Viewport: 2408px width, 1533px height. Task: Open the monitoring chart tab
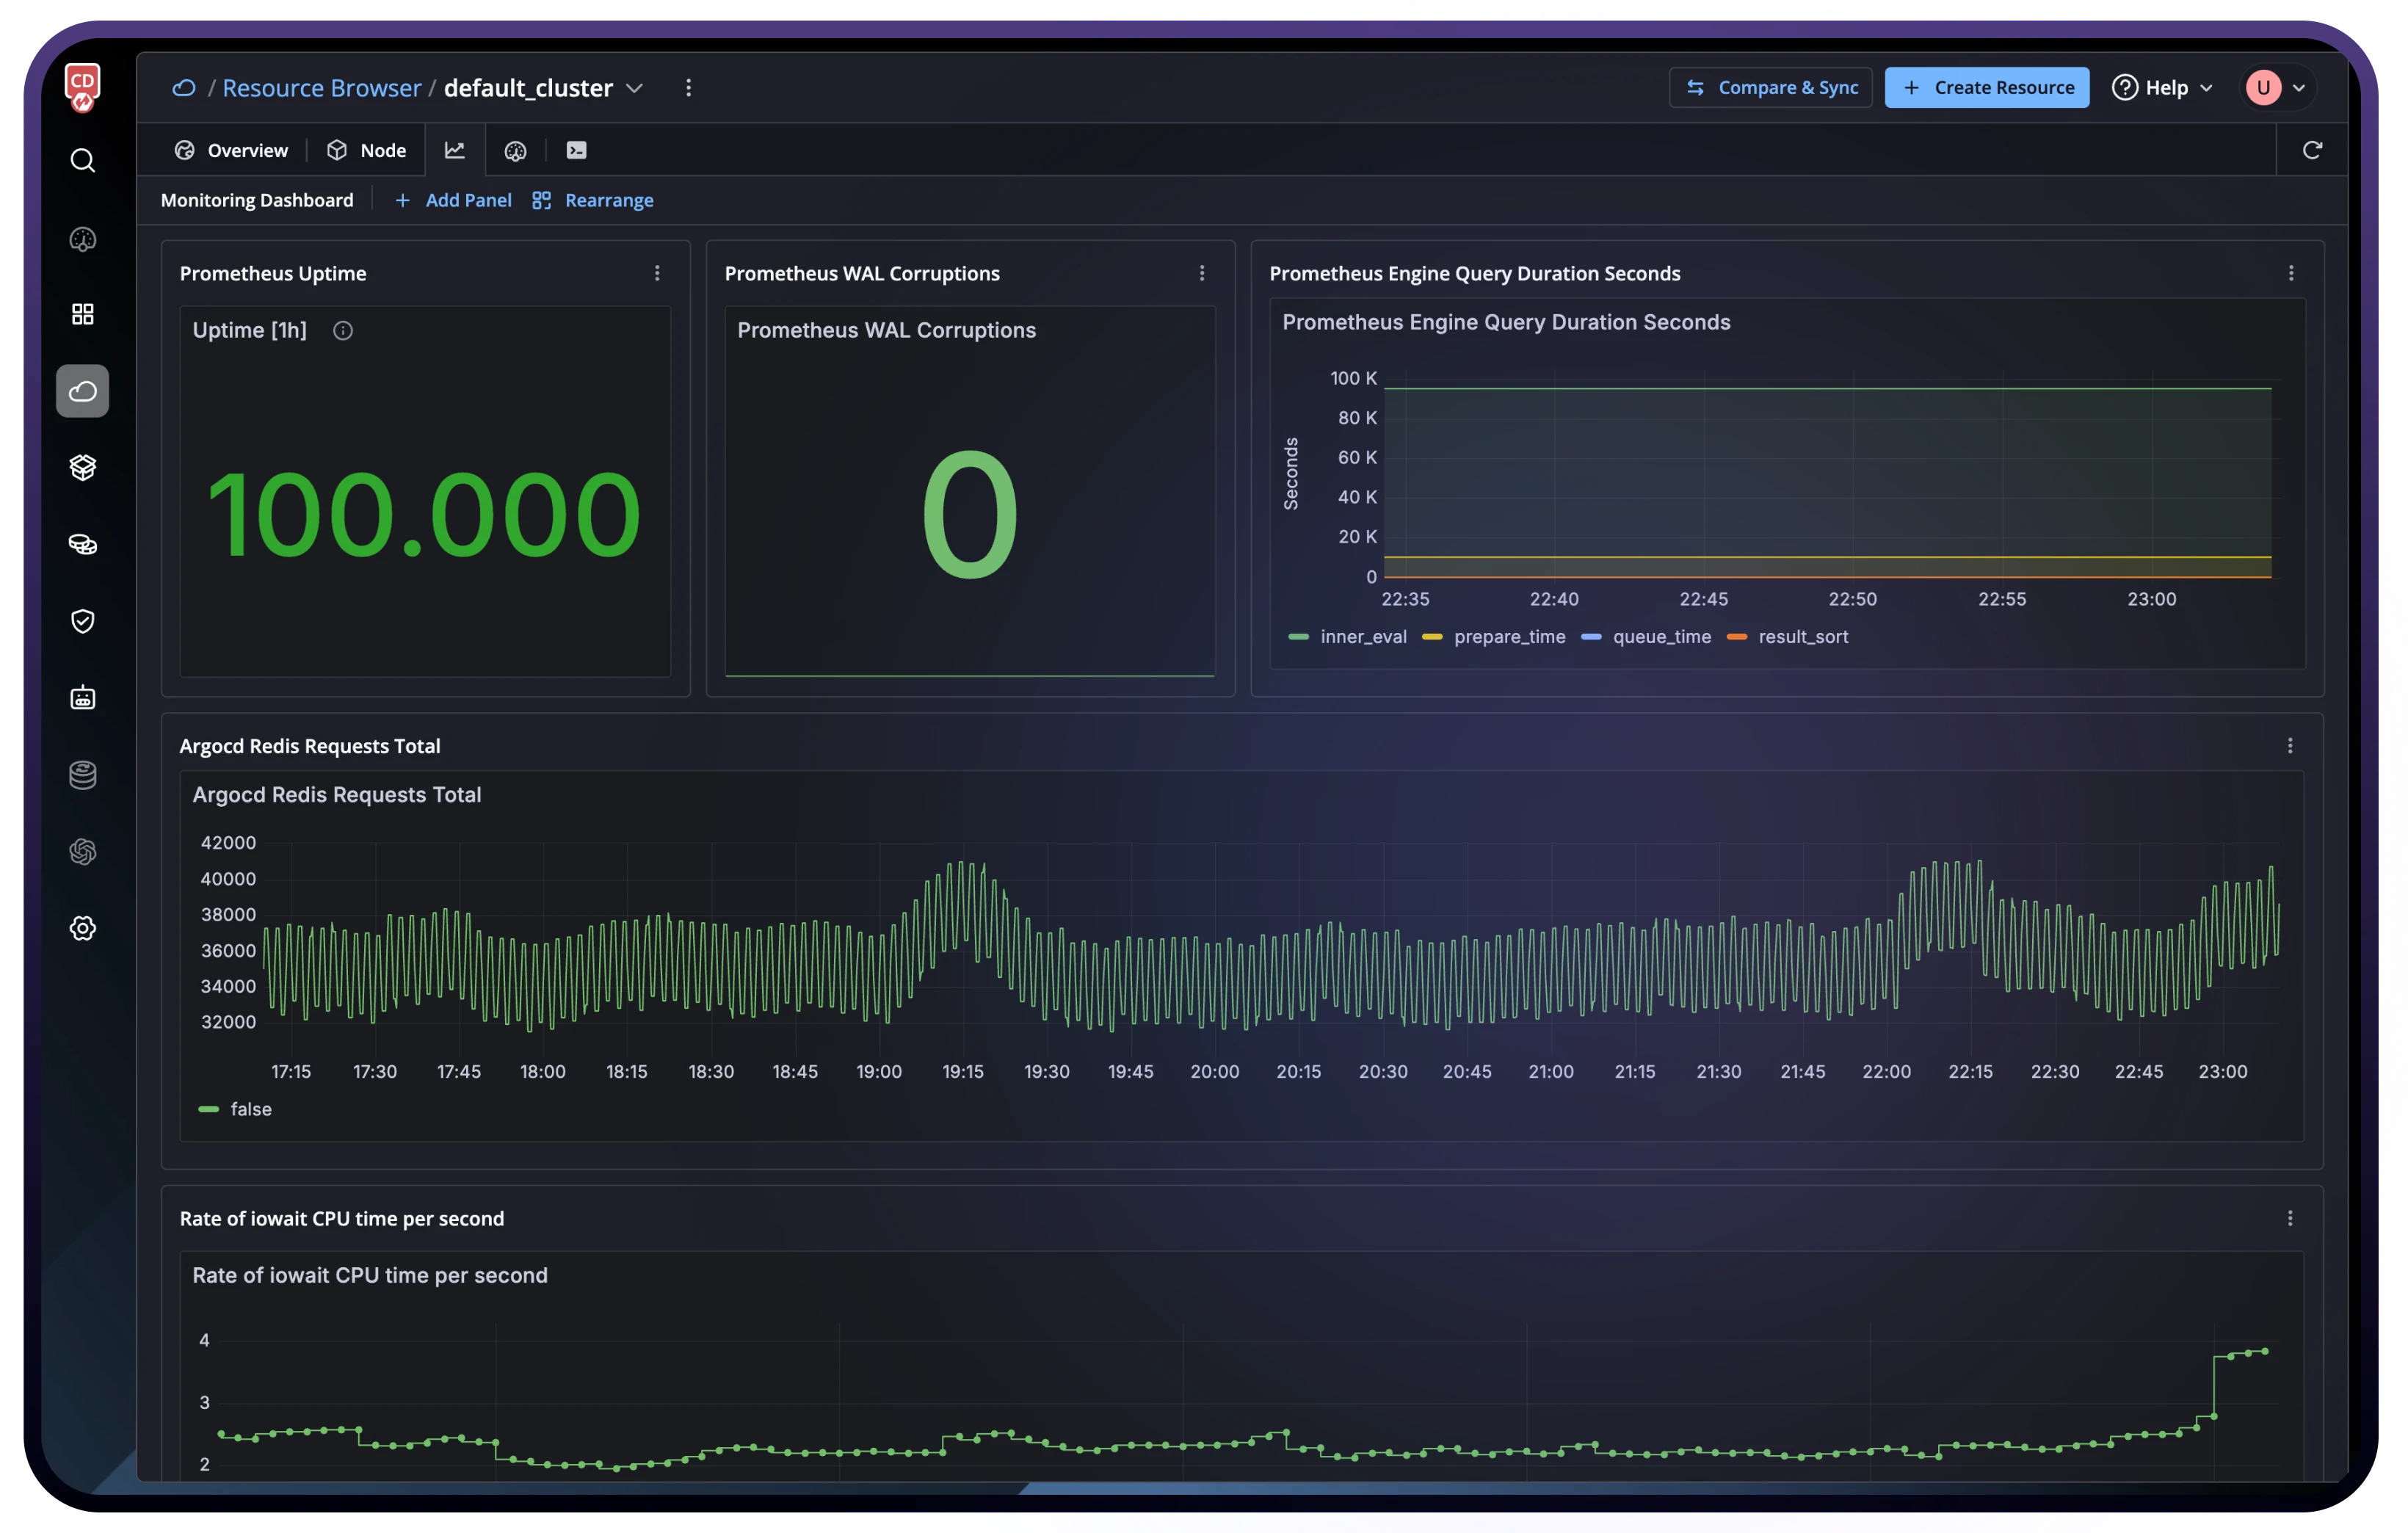(x=455, y=150)
